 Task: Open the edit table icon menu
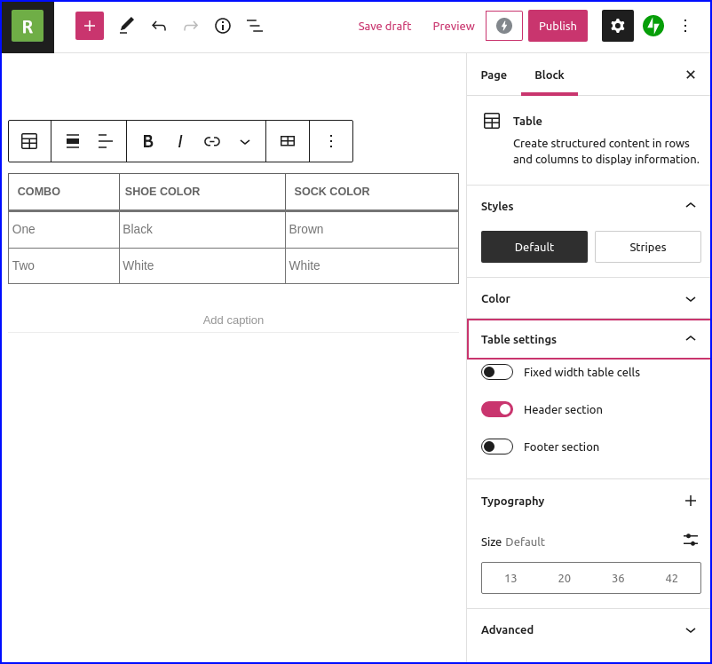[x=288, y=141]
